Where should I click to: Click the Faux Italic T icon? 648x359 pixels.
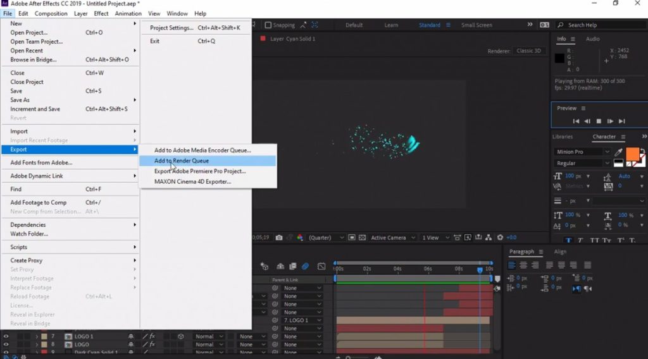coord(581,241)
